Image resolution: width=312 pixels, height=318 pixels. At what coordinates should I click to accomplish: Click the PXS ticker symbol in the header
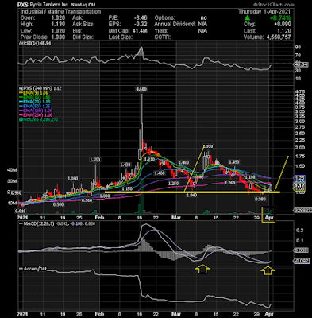click(x=23, y=5)
